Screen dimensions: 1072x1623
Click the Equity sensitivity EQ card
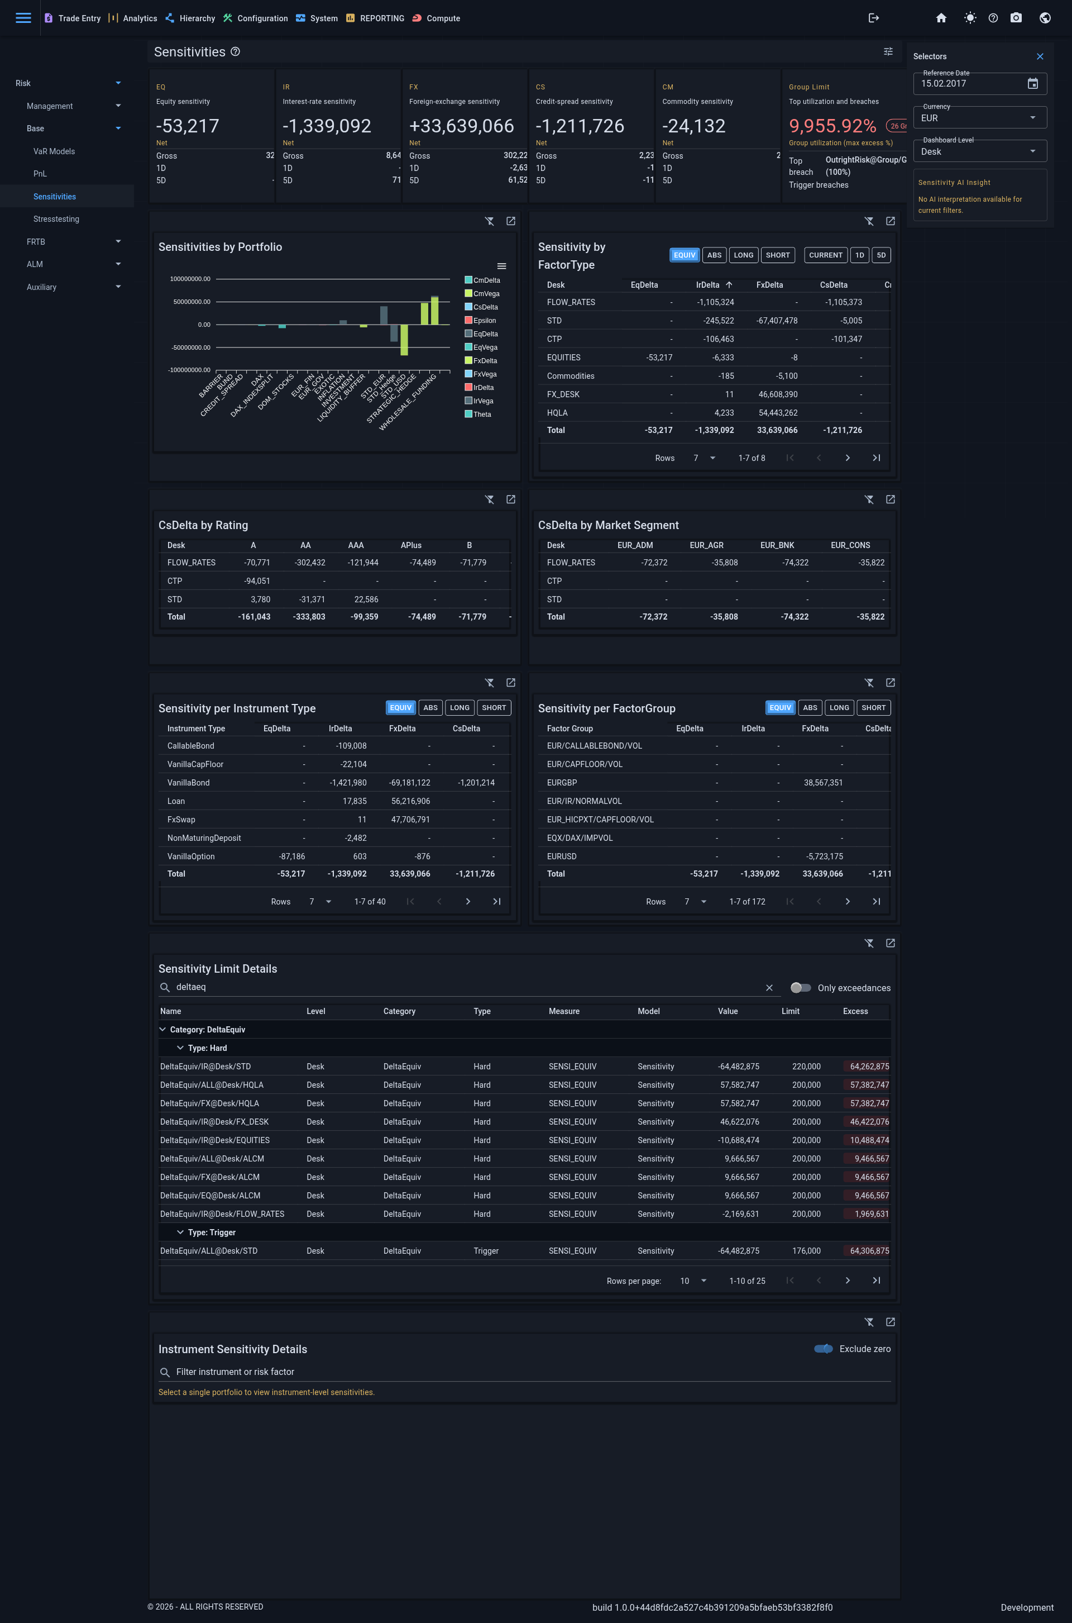coord(212,135)
